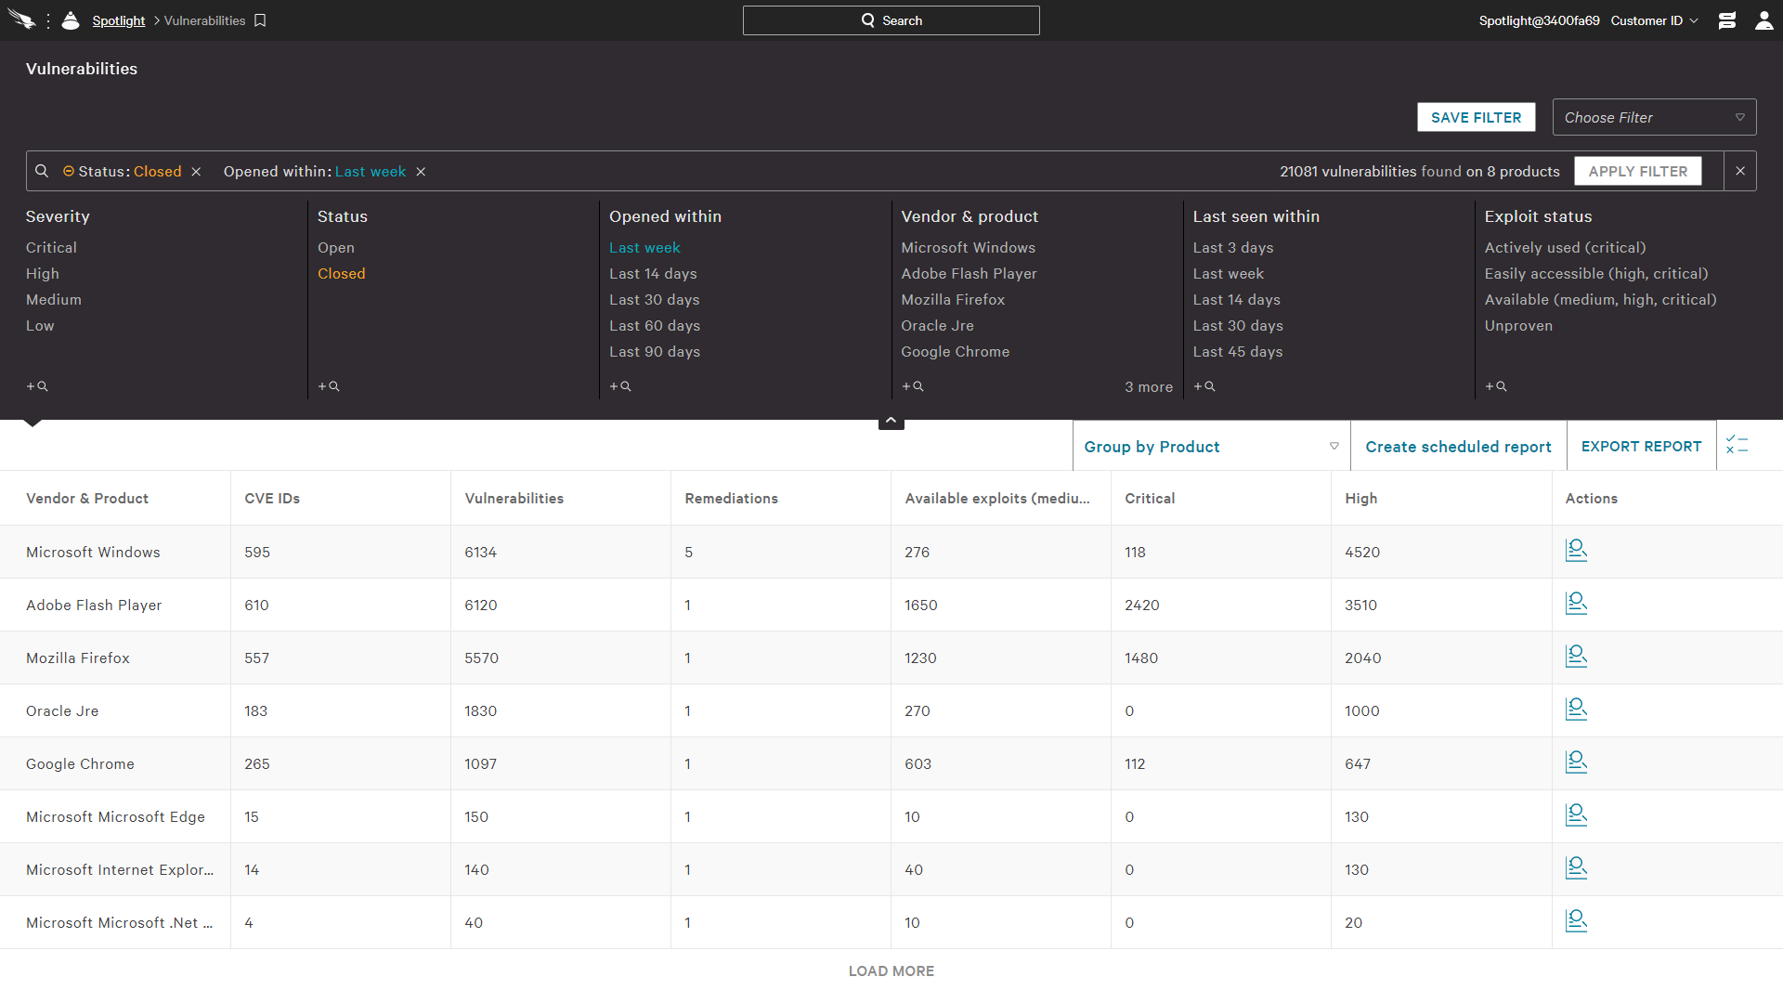Remove the Status: Closed filter chip
The height and width of the screenshot is (1003, 1783).
(x=196, y=172)
